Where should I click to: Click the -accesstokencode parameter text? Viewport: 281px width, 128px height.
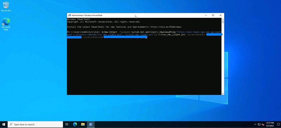[93, 37]
